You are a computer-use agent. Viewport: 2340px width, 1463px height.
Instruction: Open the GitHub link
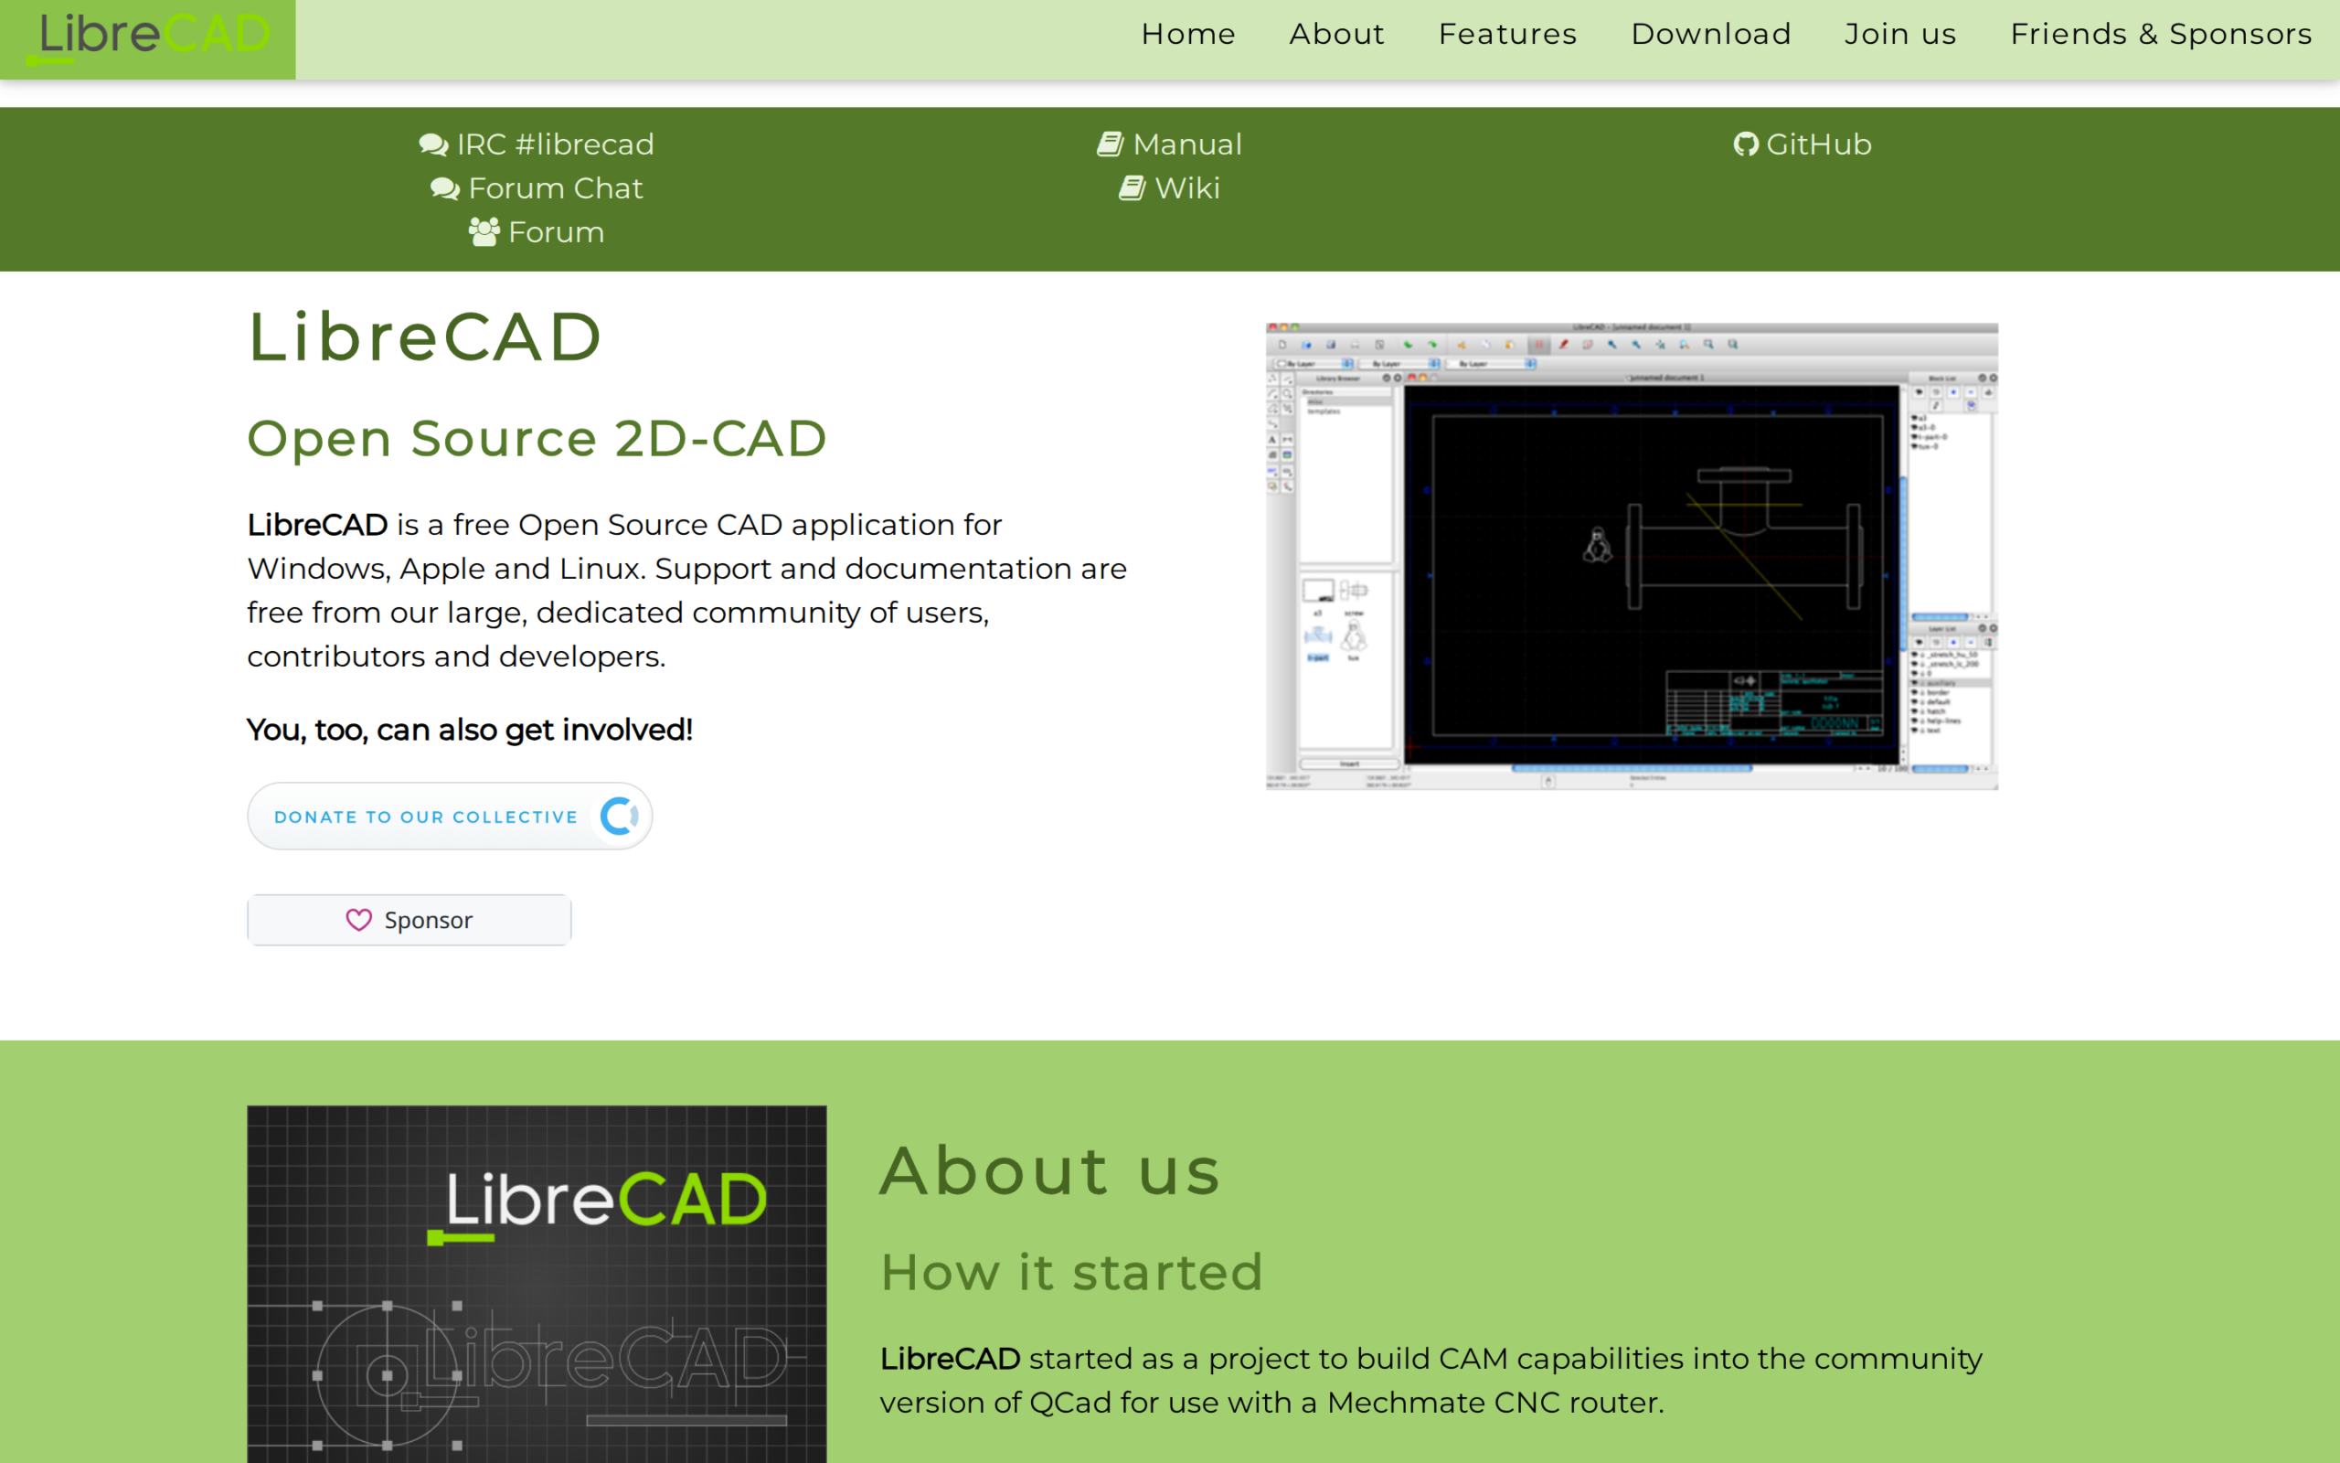[1803, 144]
